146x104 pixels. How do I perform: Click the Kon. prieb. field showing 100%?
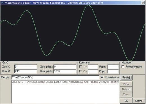click(65, 71)
